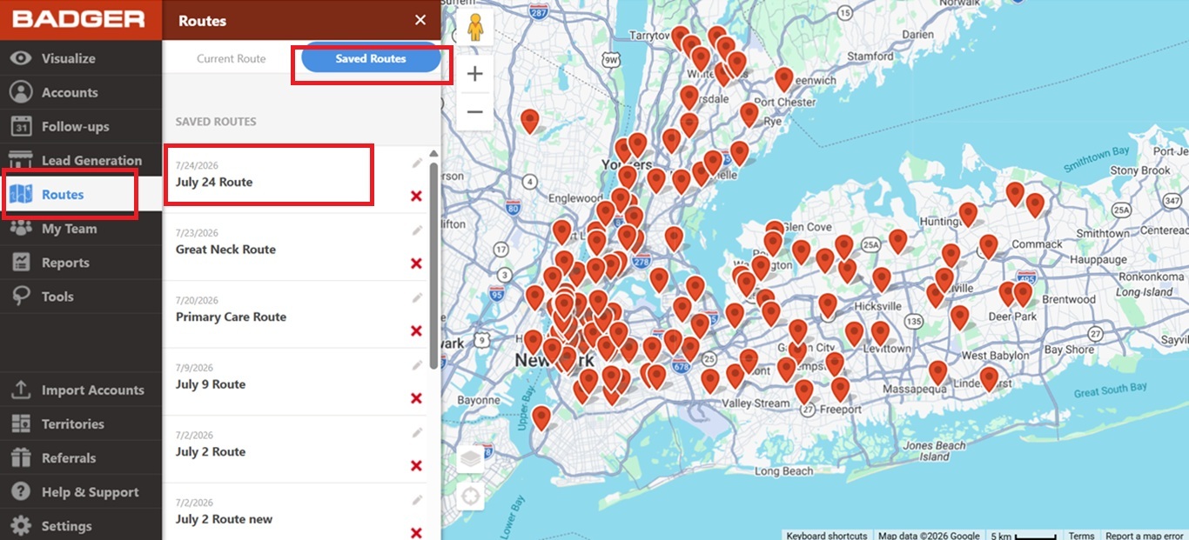Edit July 24 Route pencil icon
The image size is (1189, 540).
pyautogui.click(x=418, y=163)
